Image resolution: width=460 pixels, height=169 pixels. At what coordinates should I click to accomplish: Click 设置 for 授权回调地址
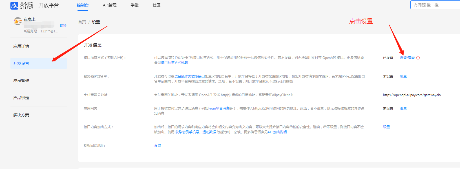(x=157, y=146)
